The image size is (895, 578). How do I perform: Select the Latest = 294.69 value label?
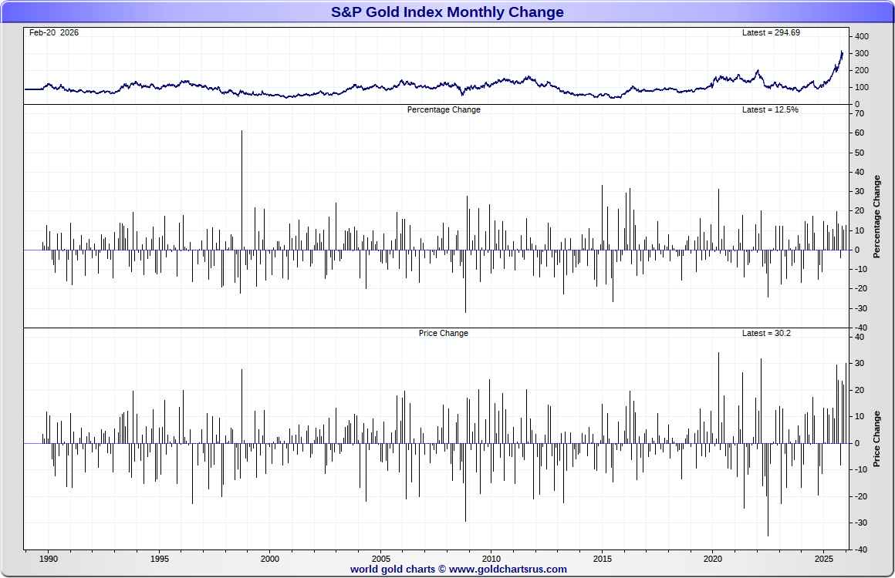[x=771, y=32]
